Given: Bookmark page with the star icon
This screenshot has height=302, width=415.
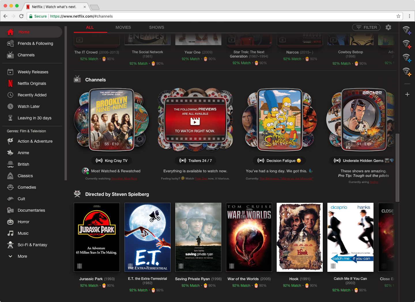Looking at the screenshot, I should coord(398,16).
